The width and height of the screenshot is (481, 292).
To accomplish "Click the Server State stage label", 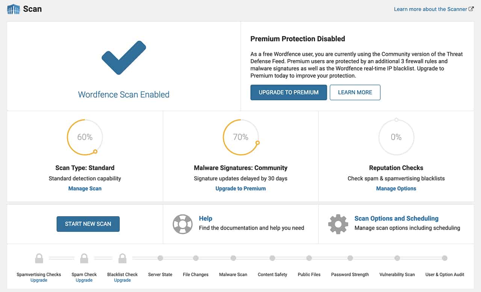I will pyautogui.click(x=160, y=275).
